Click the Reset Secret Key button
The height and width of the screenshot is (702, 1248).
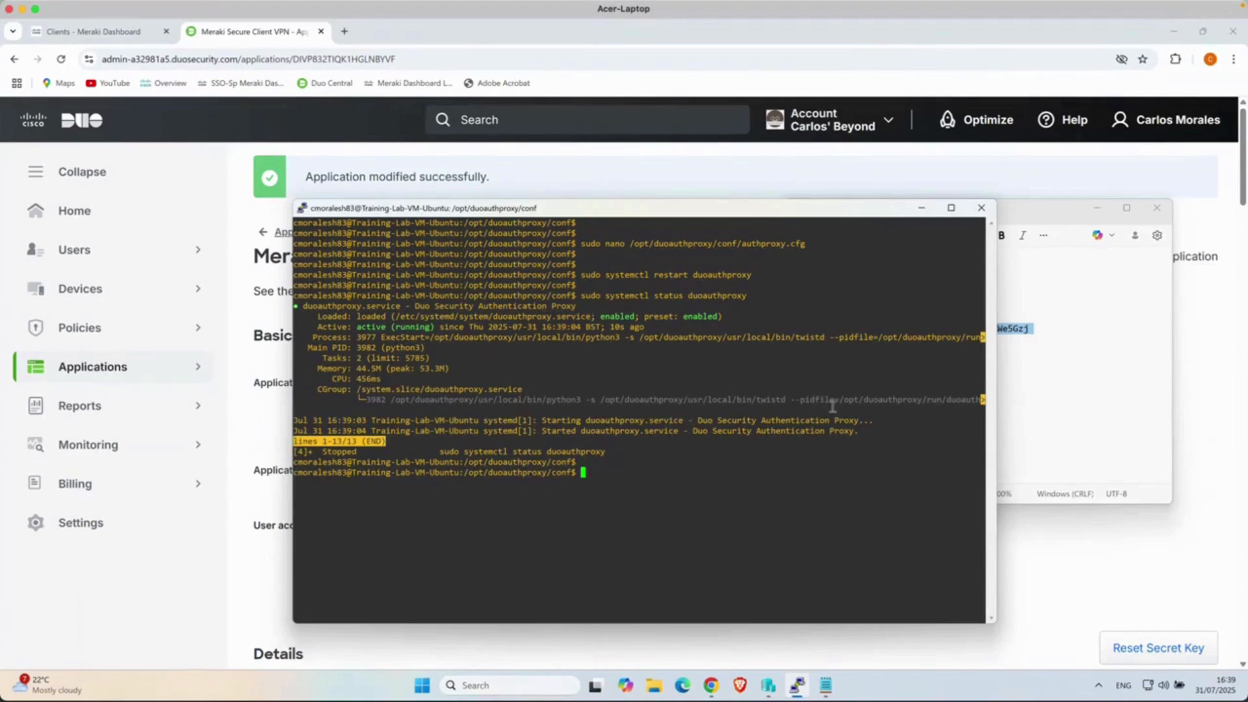tap(1158, 648)
